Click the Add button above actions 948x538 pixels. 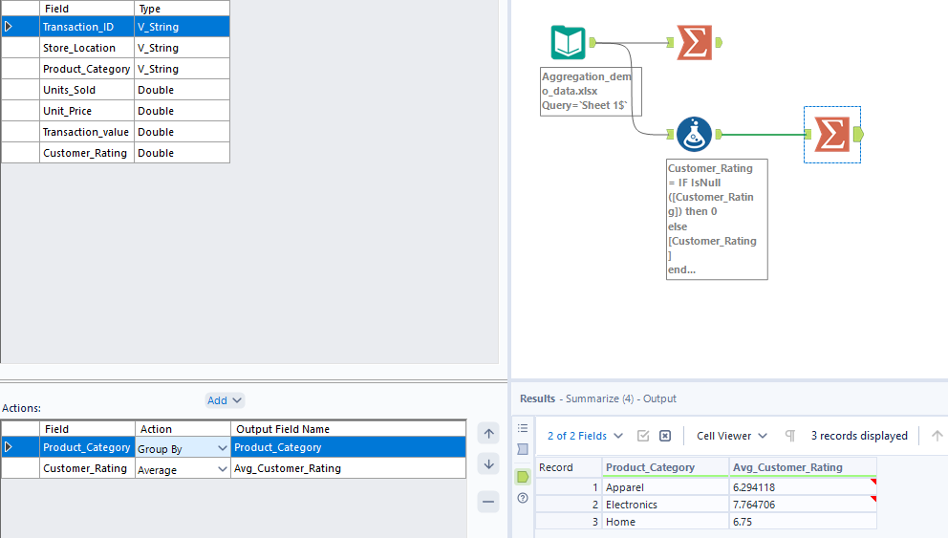225,400
